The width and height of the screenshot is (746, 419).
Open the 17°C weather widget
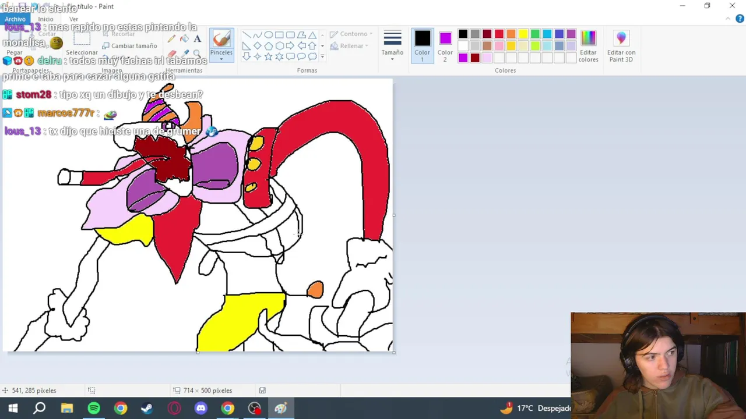536,408
